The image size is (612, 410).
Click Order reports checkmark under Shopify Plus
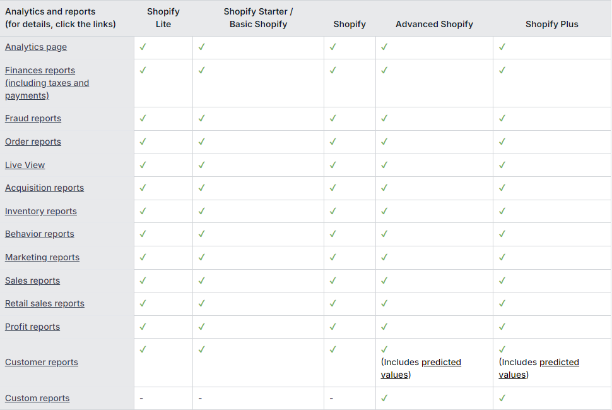click(502, 142)
